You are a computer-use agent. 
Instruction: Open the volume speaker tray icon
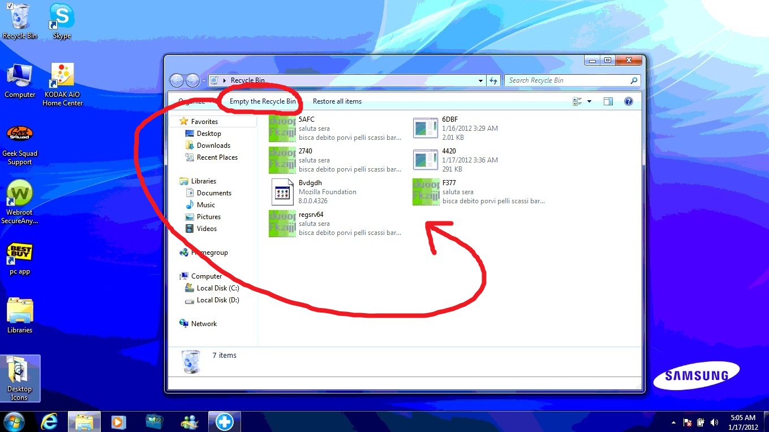[714, 422]
